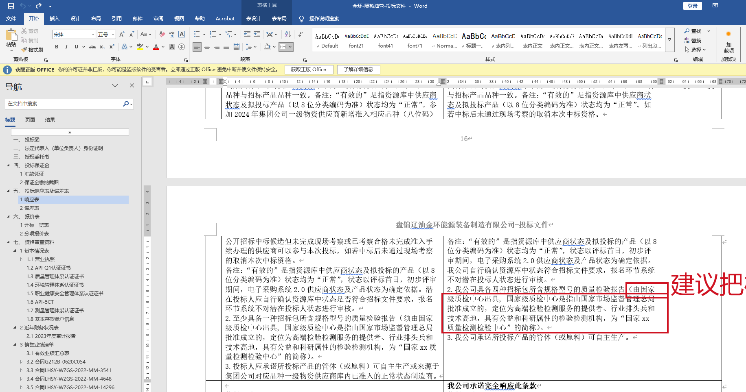Open the 插入 (Insert) ribbon tab
This screenshot has height=392, width=746.
click(55, 19)
